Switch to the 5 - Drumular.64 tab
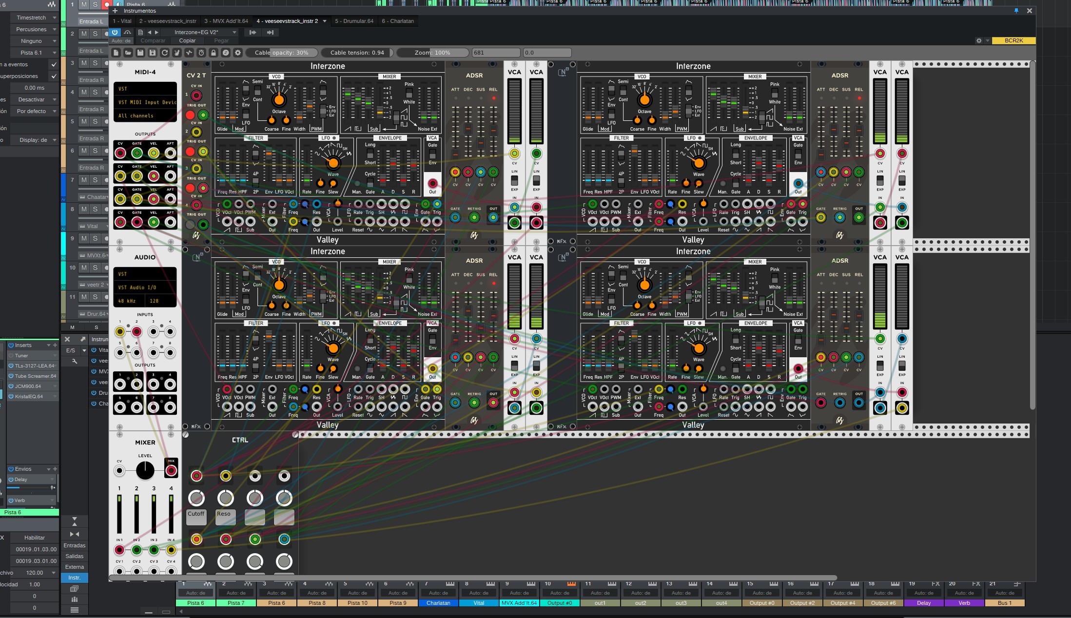The image size is (1071, 618). [354, 21]
